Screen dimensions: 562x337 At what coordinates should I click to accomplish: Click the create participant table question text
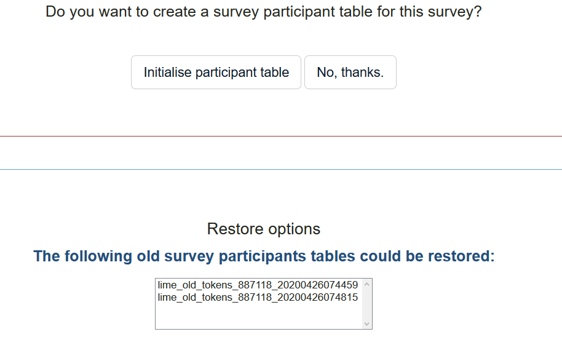[263, 12]
